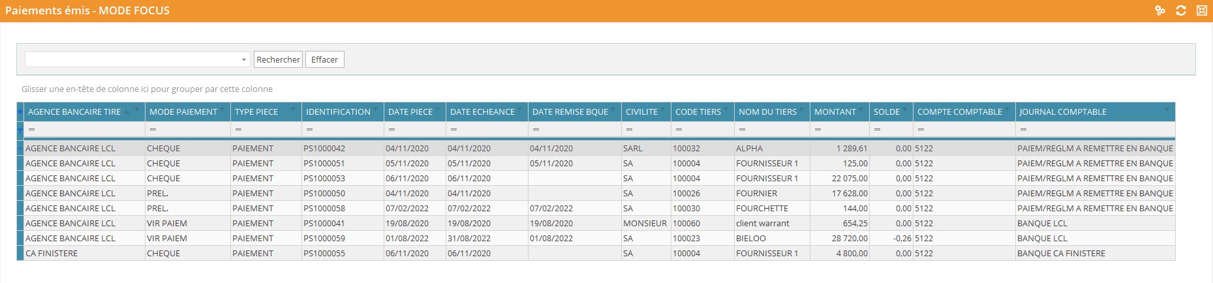Click the refresh icon in title bar
This screenshot has width=1213, height=283.
click(1180, 10)
